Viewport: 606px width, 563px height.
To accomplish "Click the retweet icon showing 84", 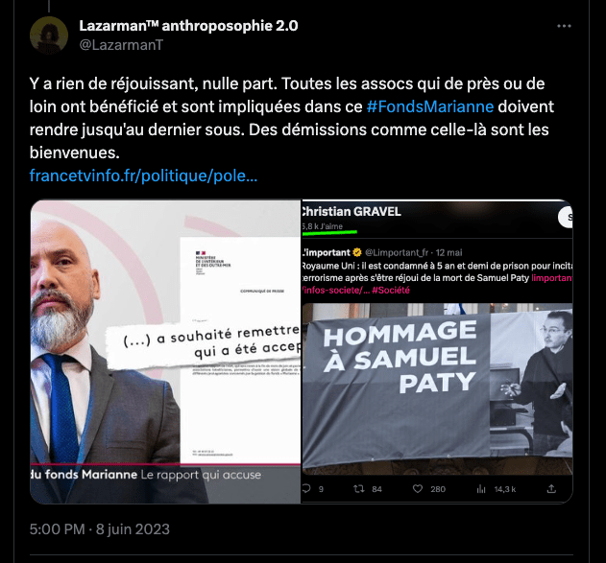I will (x=359, y=489).
